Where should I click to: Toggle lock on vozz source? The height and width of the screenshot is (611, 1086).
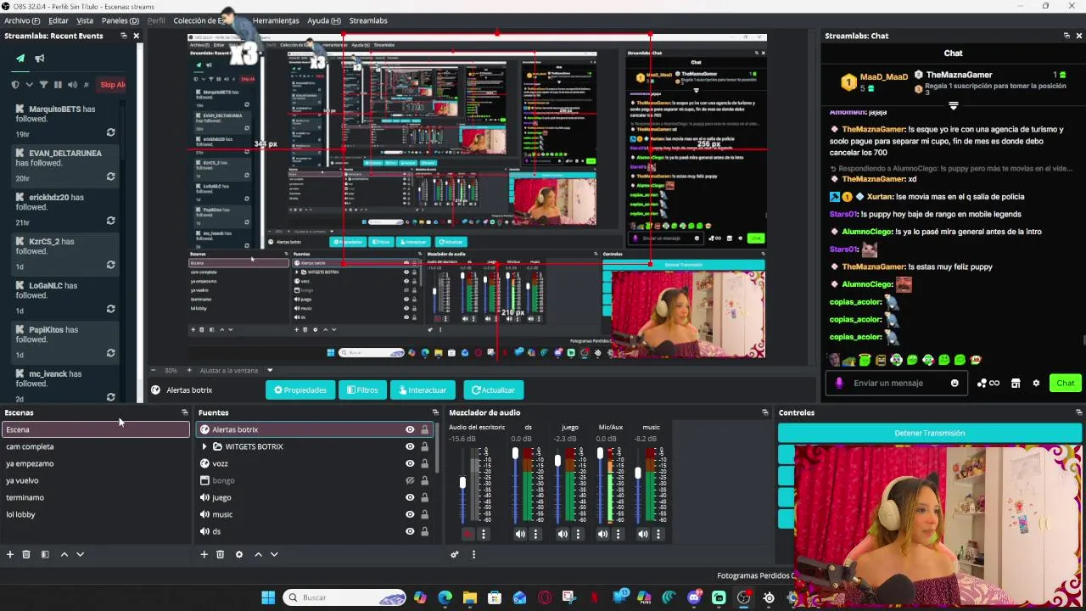pos(424,463)
